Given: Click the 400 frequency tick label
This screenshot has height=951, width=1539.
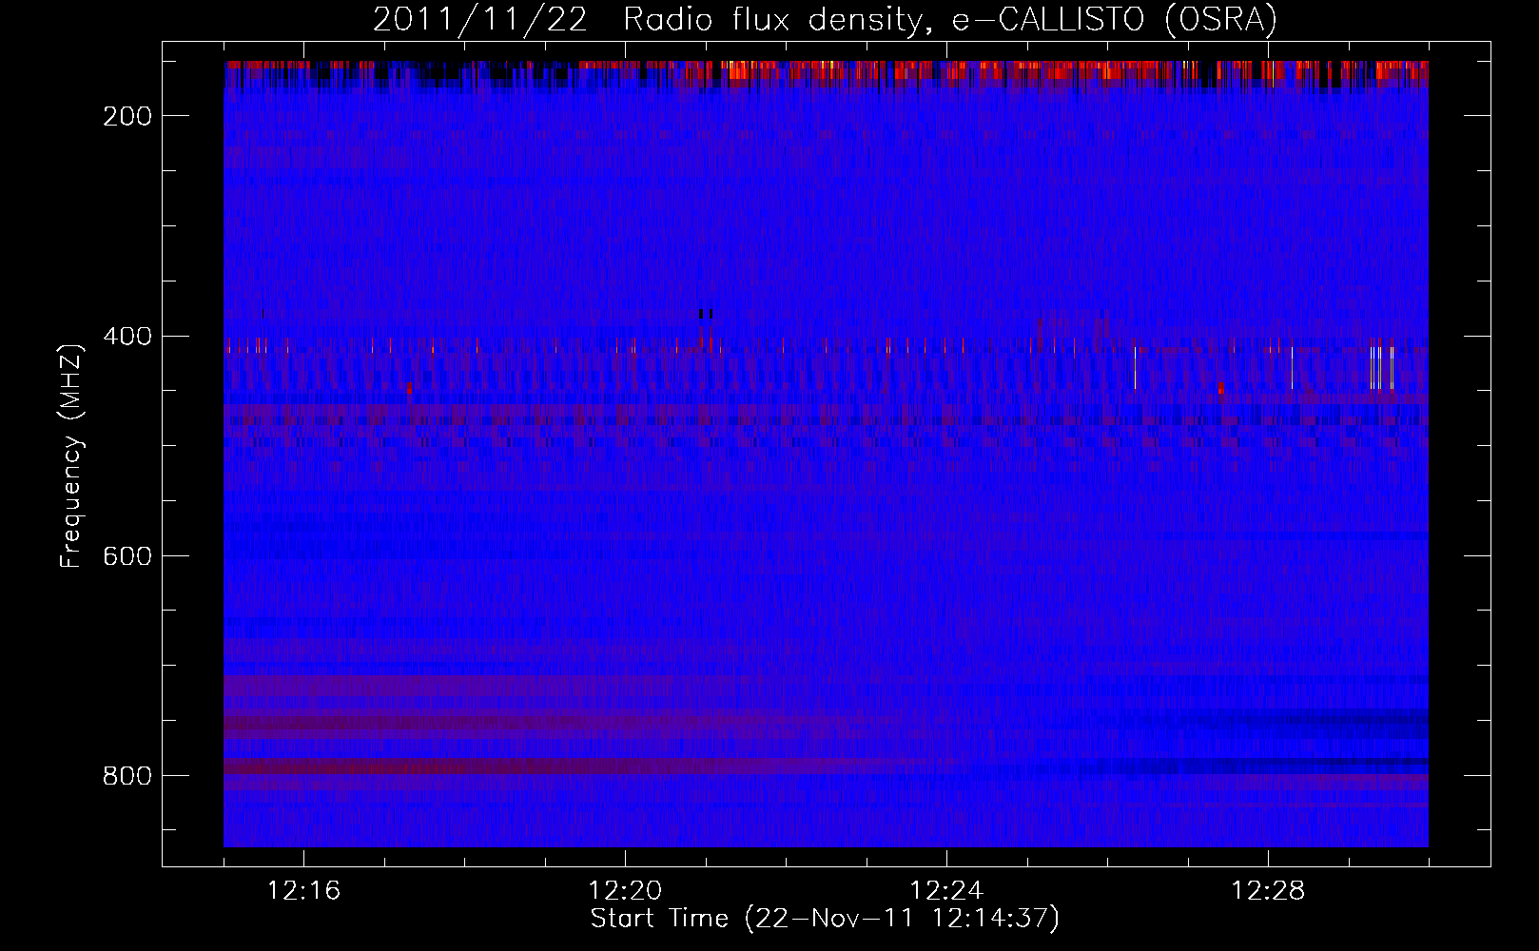Looking at the screenshot, I should 127,337.
